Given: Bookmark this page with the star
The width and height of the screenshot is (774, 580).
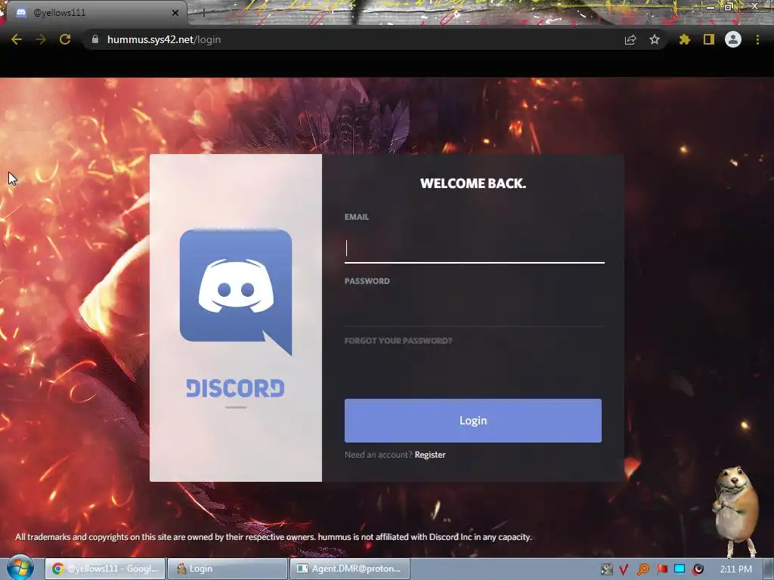Looking at the screenshot, I should point(655,39).
